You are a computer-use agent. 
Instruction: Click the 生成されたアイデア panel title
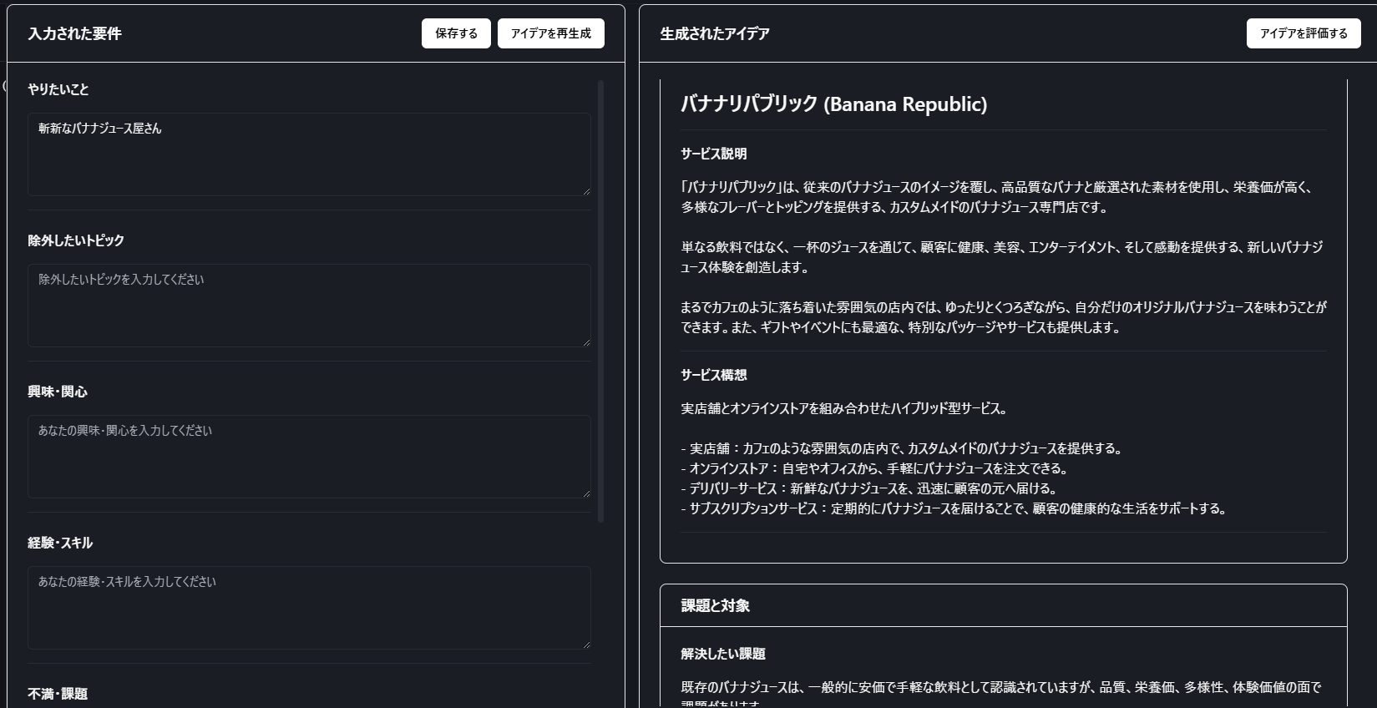point(714,33)
